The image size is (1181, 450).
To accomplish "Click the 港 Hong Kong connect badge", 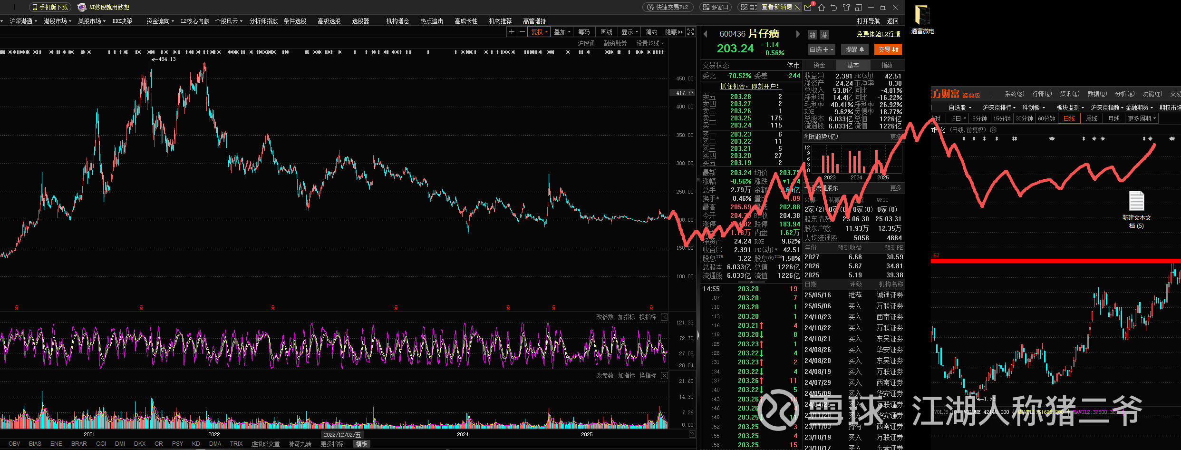I will pos(824,35).
